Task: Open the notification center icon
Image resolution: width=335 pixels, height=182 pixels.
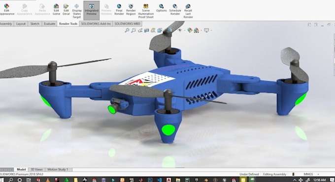Action: pos(332,180)
